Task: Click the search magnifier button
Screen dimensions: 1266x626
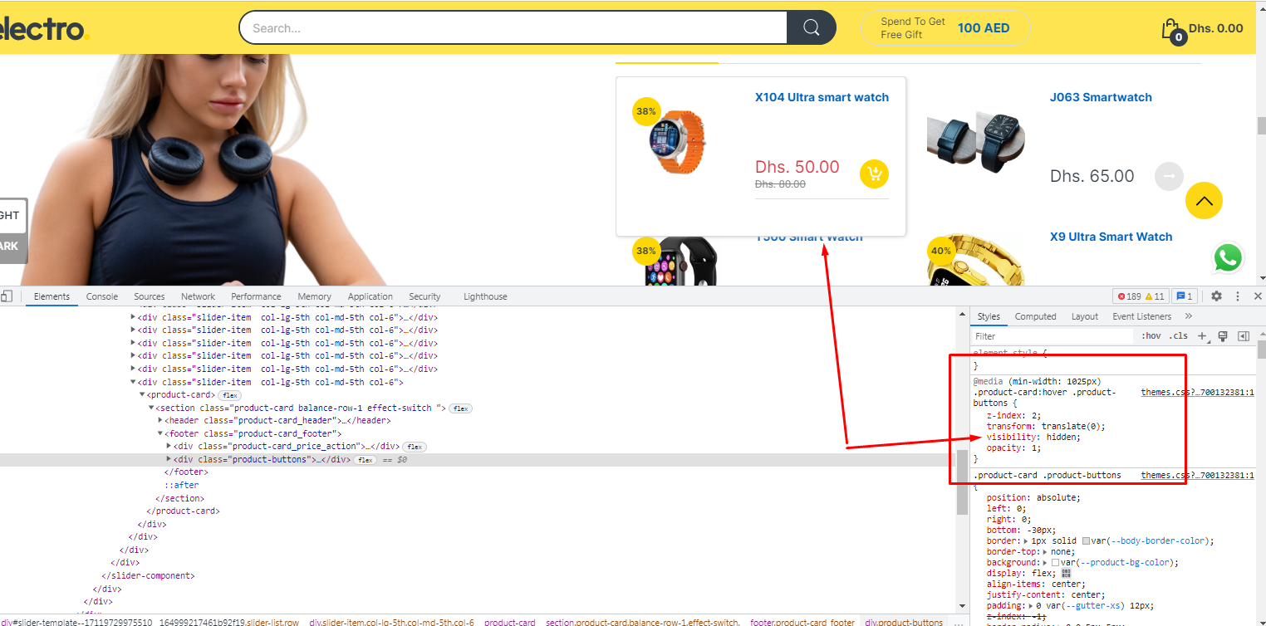Action: pos(812,27)
